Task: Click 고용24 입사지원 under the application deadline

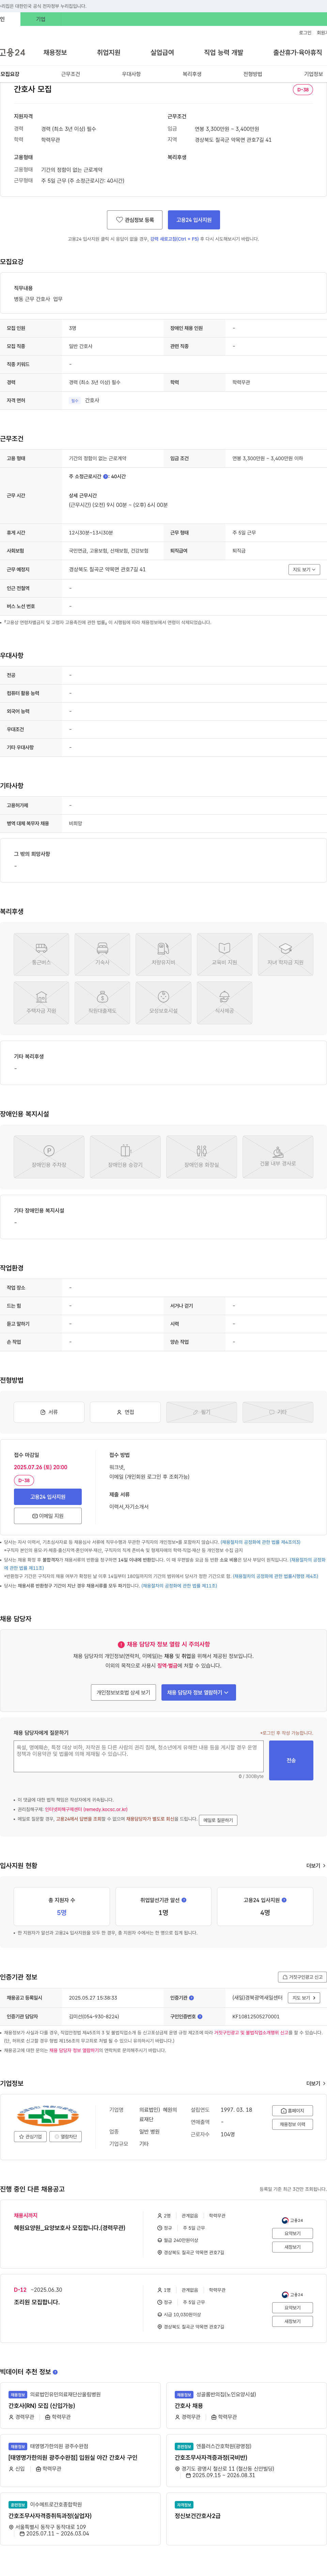Action: point(48,1497)
